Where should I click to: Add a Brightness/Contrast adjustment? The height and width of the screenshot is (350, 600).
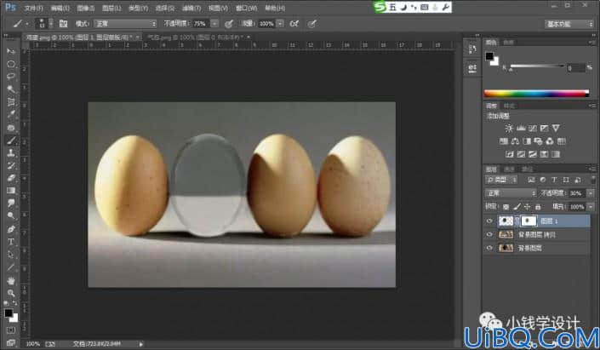coord(509,129)
